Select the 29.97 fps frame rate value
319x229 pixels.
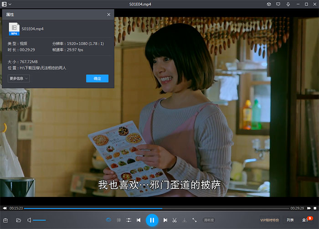[x=75, y=50]
